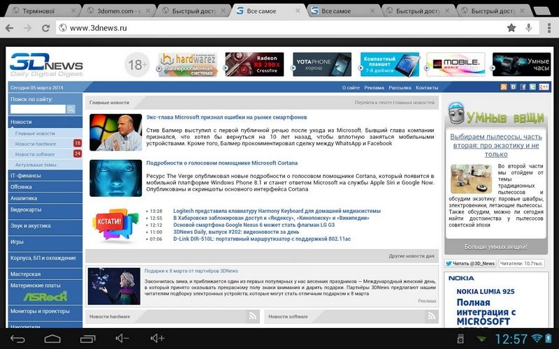Open the hardwarez banner exchange ad
This screenshot has height=349, width=559.
pos(187,64)
